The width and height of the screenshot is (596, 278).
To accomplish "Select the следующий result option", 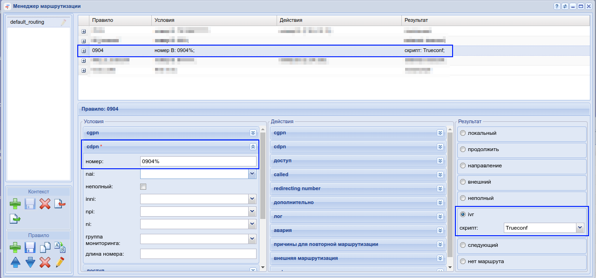I will coord(463,245).
